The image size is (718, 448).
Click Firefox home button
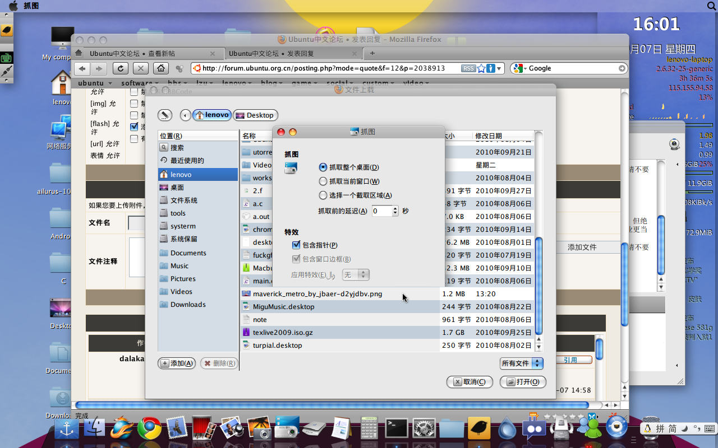161,68
